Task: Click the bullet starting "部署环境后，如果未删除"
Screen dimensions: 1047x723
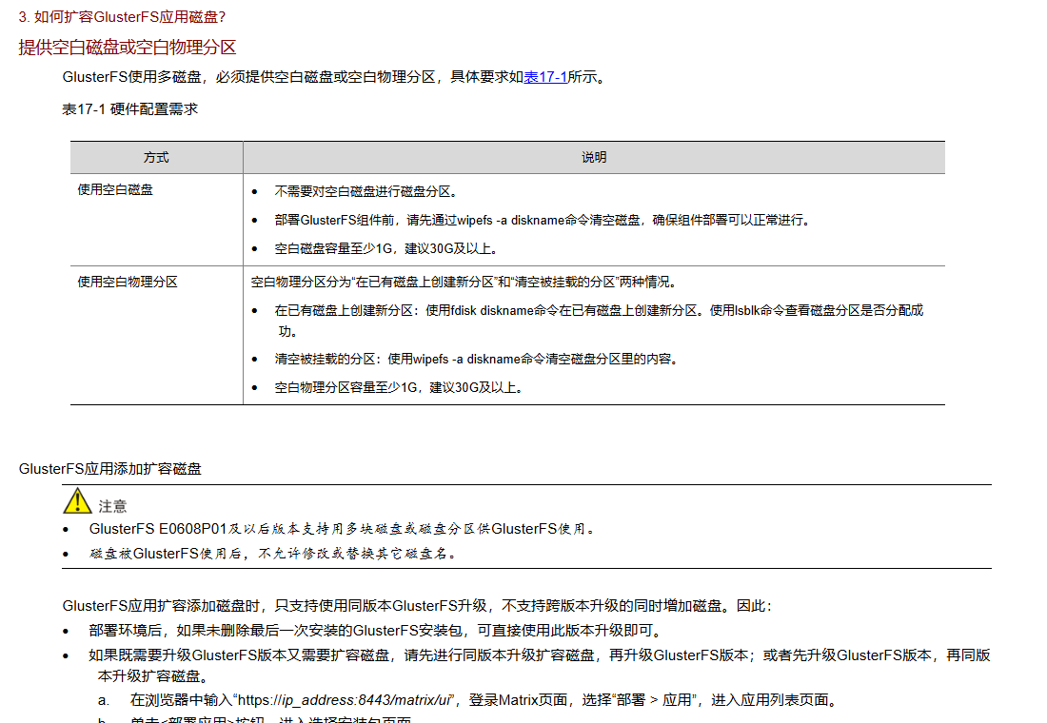Action: tap(376, 630)
